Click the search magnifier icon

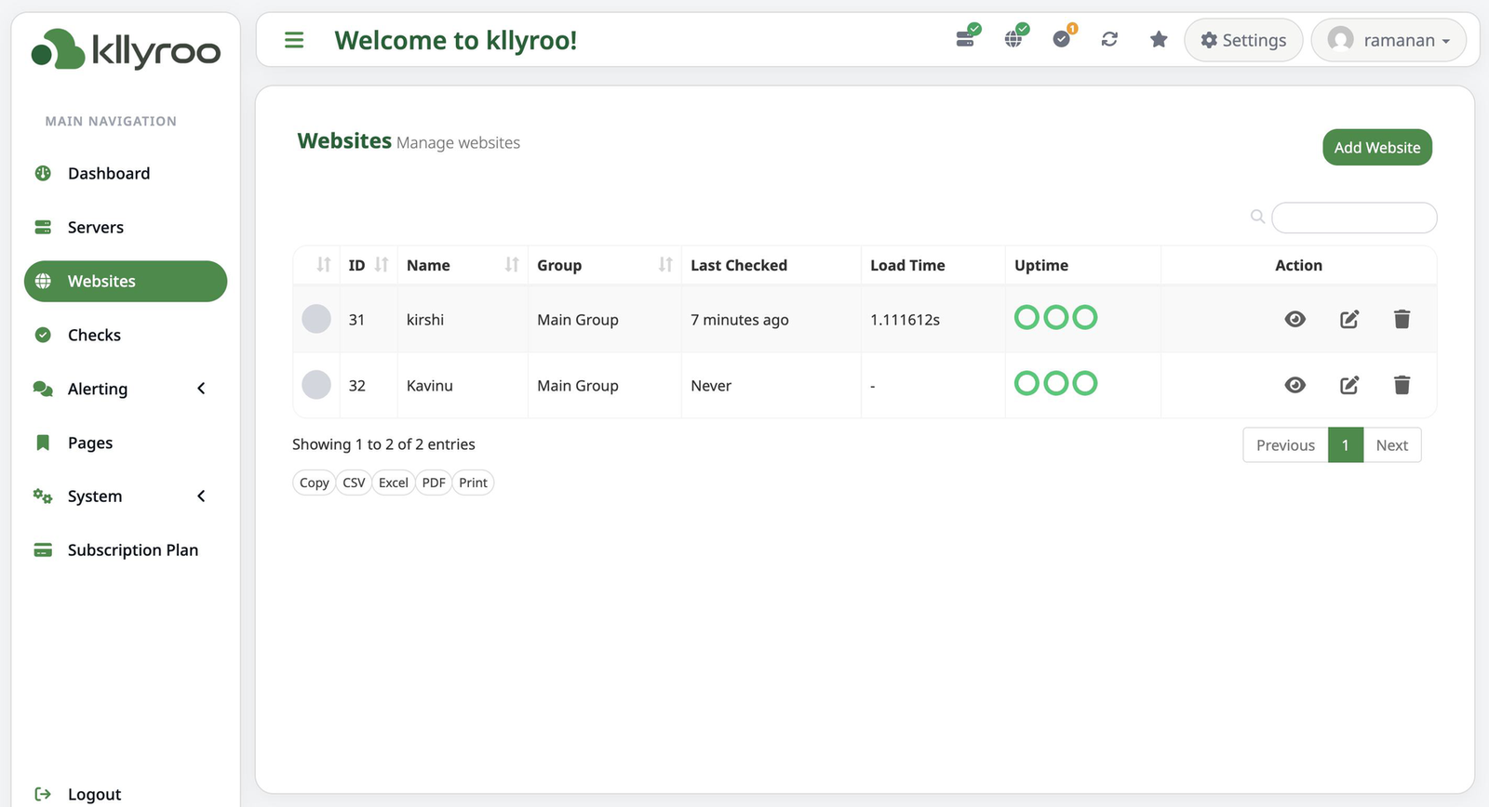pos(1257,217)
